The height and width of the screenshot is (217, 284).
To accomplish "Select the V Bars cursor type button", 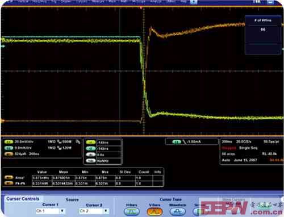I will [x=154, y=211].
